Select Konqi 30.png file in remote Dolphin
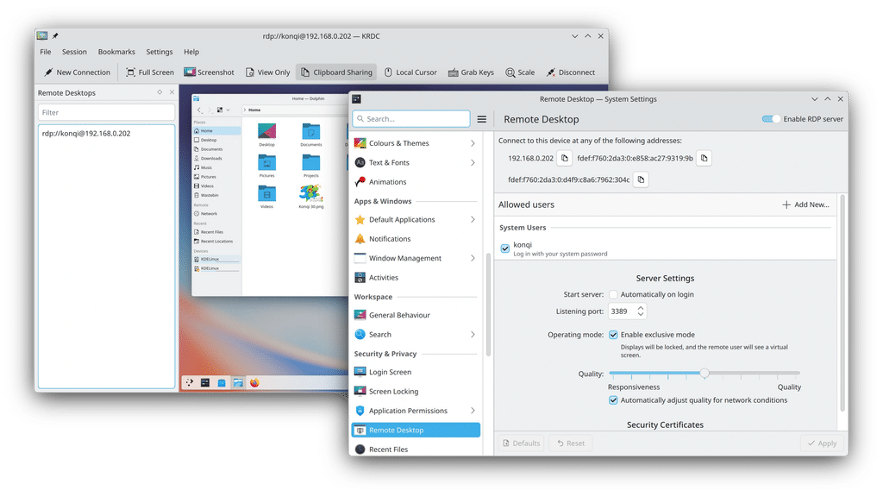 pyautogui.click(x=310, y=197)
